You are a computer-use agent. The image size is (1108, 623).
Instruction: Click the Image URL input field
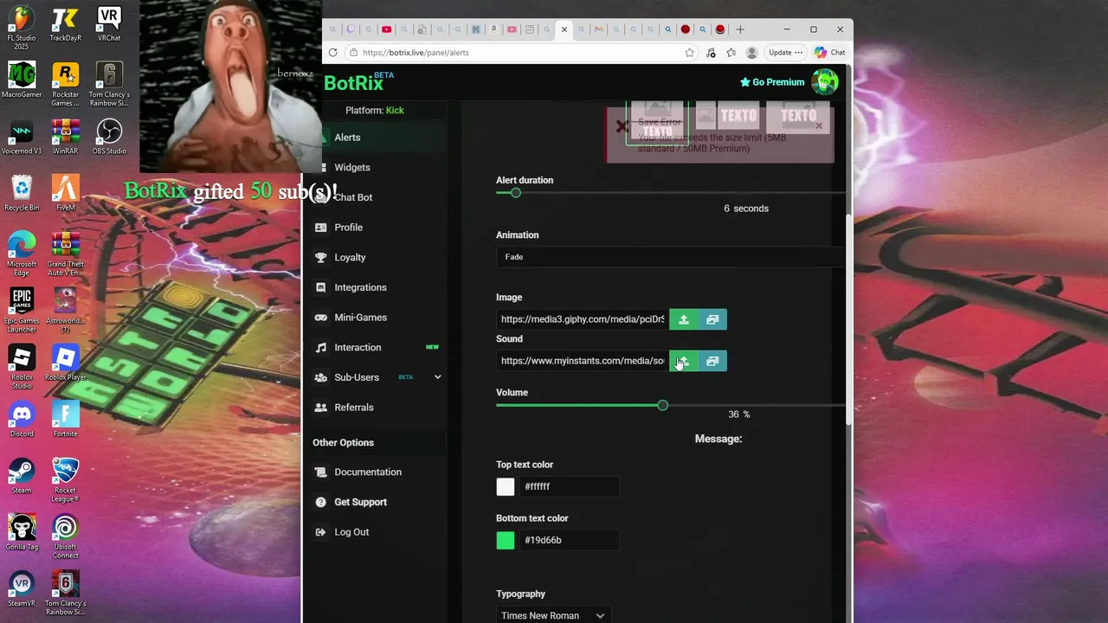[583, 319]
